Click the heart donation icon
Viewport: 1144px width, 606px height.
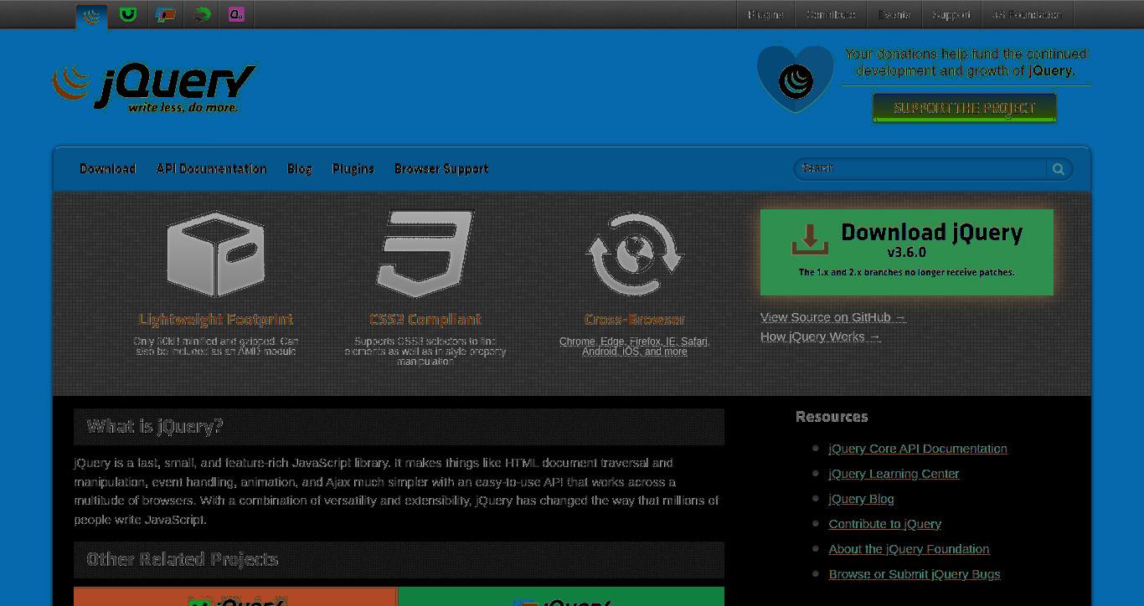tap(796, 79)
